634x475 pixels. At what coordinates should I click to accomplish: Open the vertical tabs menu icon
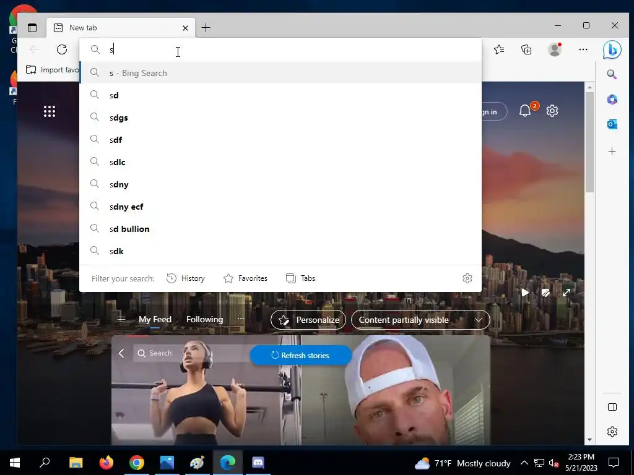pyautogui.click(x=32, y=27)
